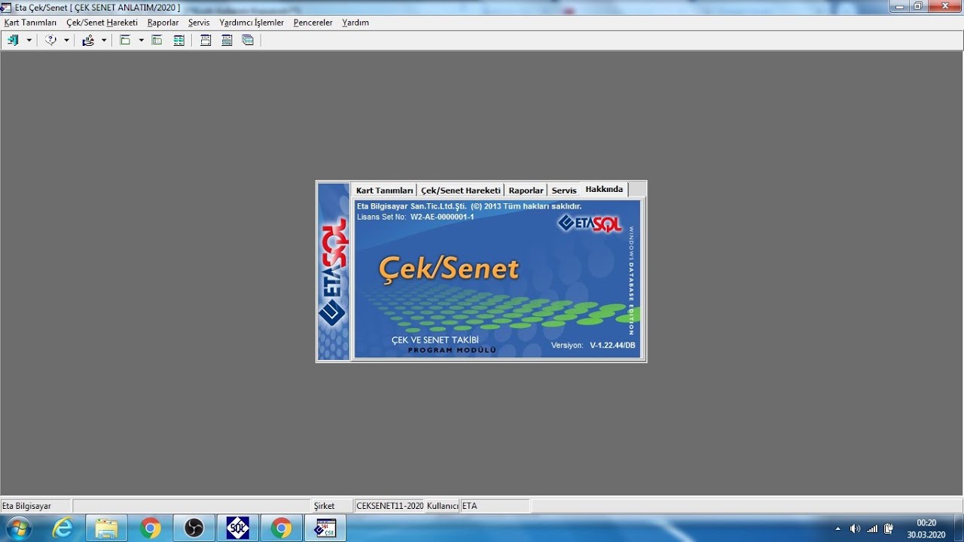Click the card form window toolbar icon

click(x=157, y=41)
